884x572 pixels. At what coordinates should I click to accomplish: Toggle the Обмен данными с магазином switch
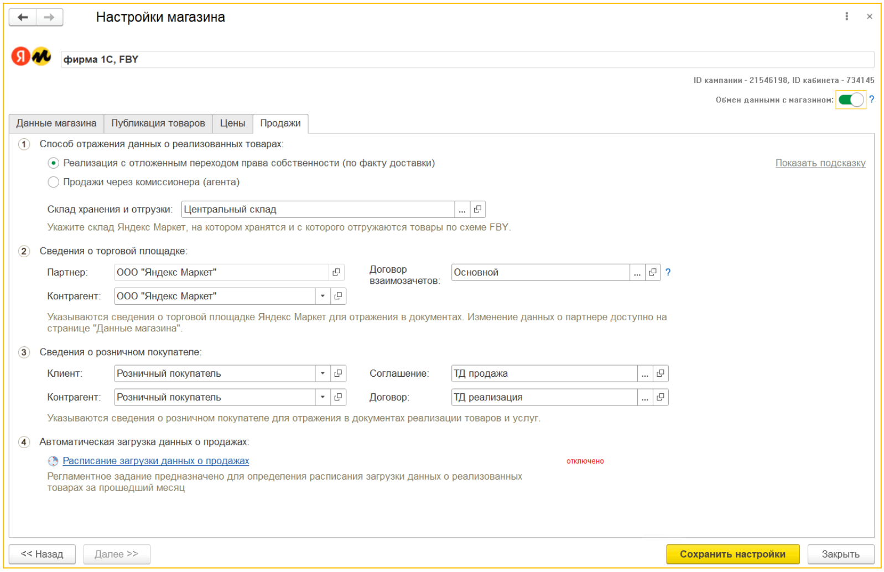point(850,100)
